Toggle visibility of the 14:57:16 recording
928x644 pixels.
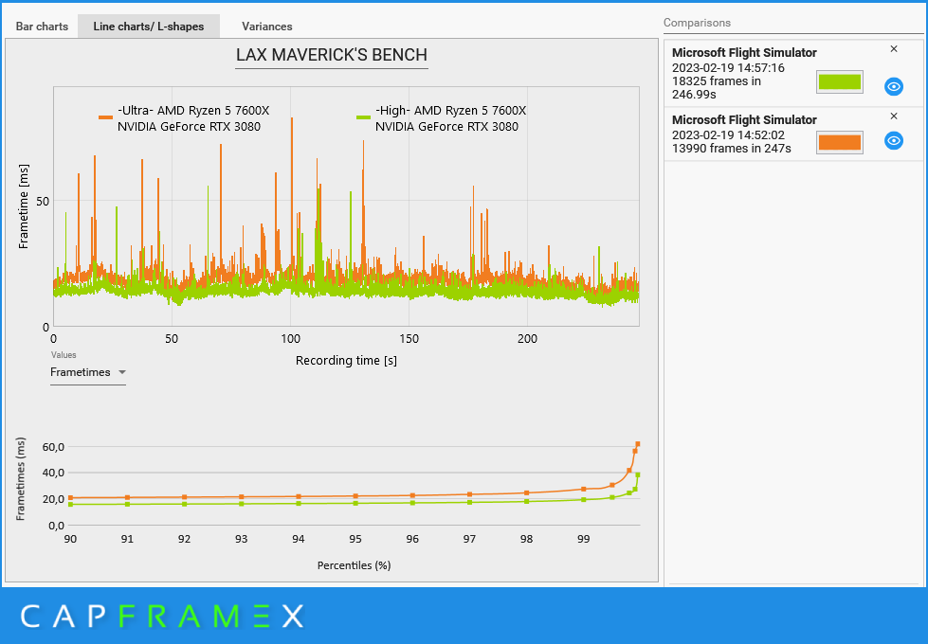[894, 87]
